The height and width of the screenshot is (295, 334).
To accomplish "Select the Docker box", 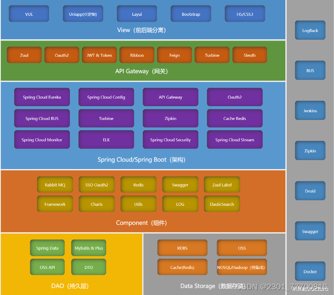I will 310,272.
